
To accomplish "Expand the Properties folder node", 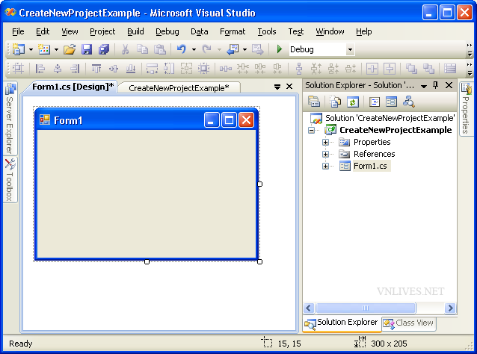I will (325, 142).
